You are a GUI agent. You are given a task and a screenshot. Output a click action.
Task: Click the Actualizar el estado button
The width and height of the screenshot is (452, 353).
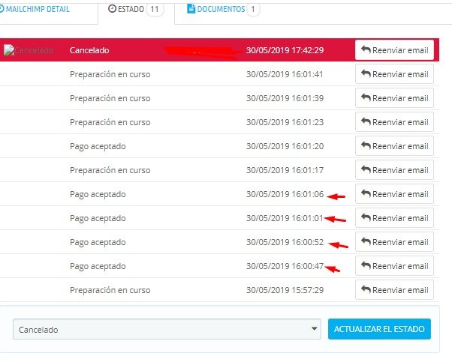tap(379, 329)
